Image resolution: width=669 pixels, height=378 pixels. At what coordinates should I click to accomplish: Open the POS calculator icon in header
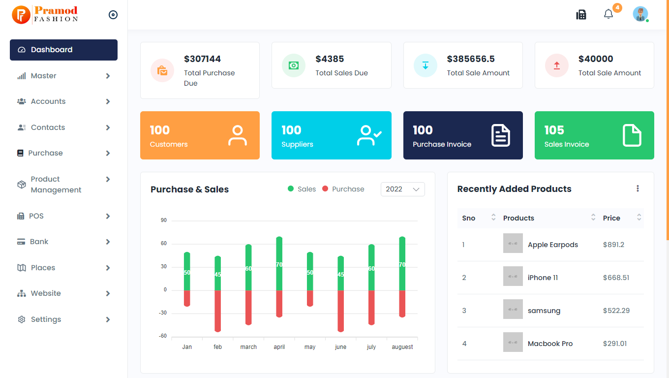point(581,15)
